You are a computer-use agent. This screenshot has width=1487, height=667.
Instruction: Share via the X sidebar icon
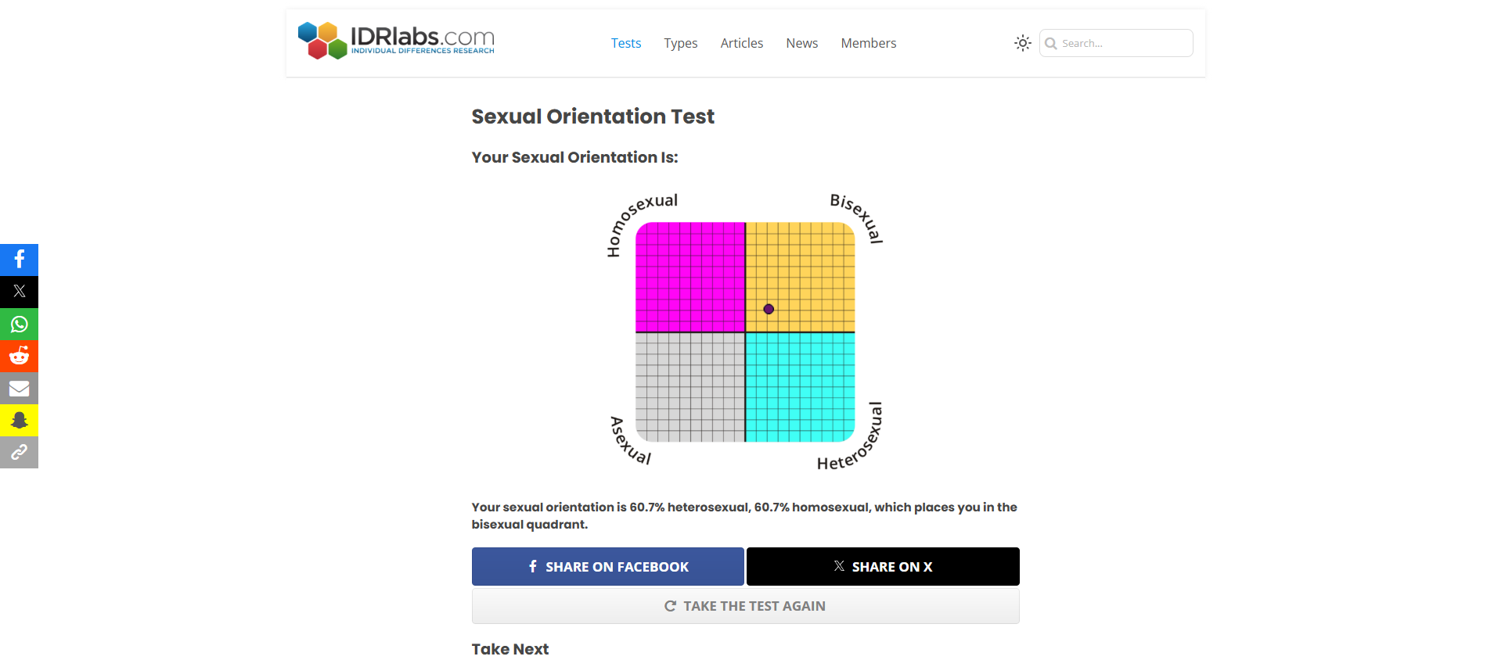tap(20, 292)
